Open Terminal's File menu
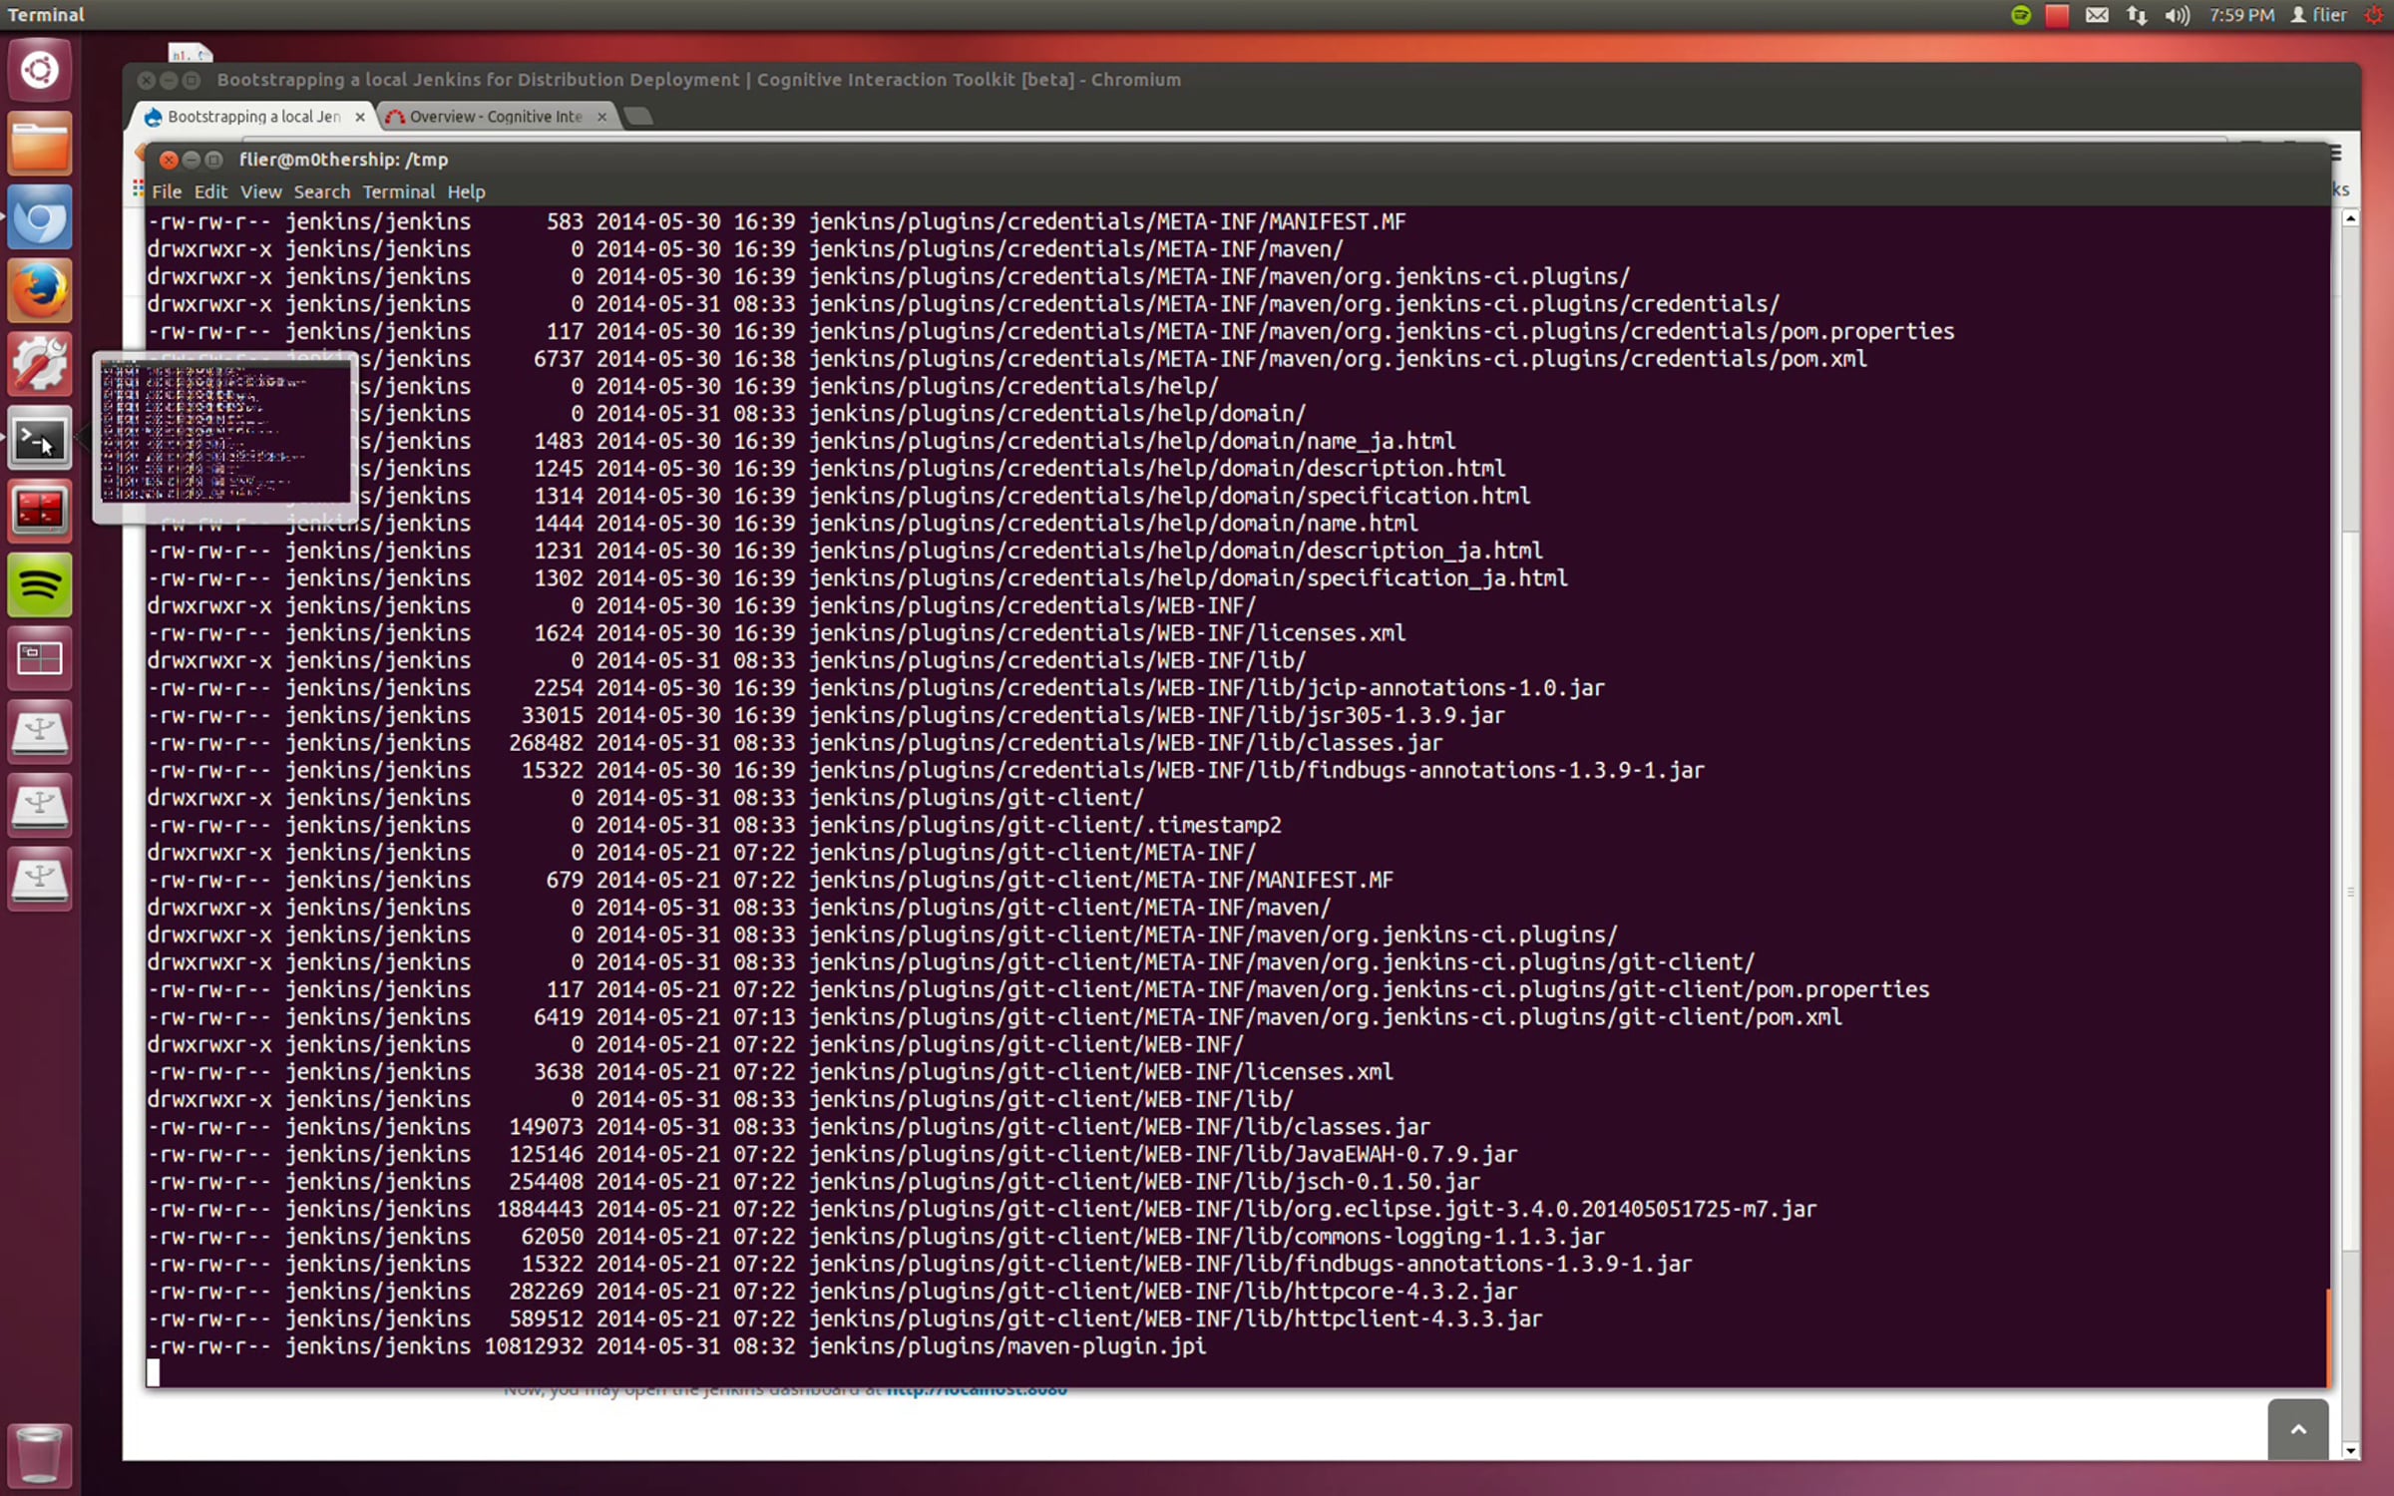The height and width of the screenshot is (1496, 2394). point(166,191)
